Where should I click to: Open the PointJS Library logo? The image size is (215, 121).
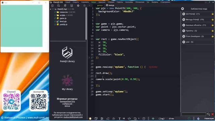pyautogui.click(x=67, y=52)
